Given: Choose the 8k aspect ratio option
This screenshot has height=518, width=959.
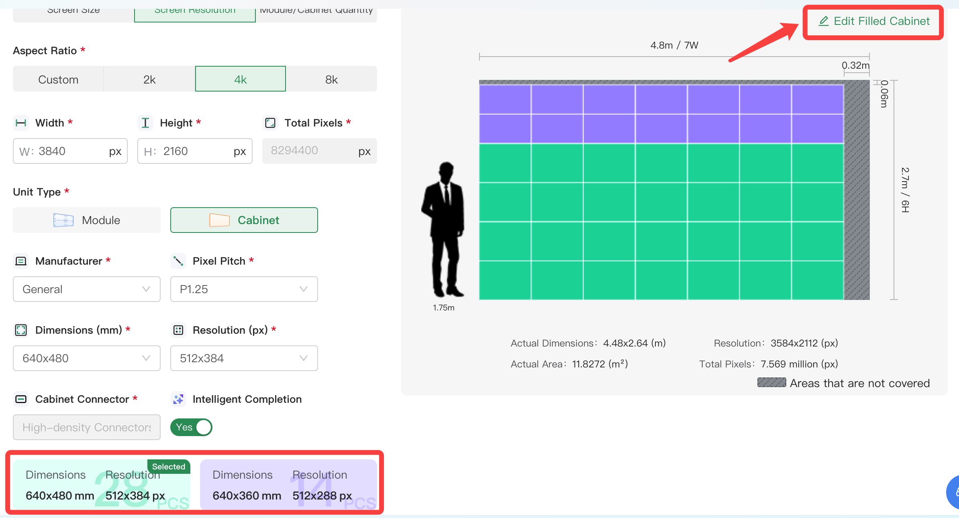Looking at the screenshot, I should [331, 80].
